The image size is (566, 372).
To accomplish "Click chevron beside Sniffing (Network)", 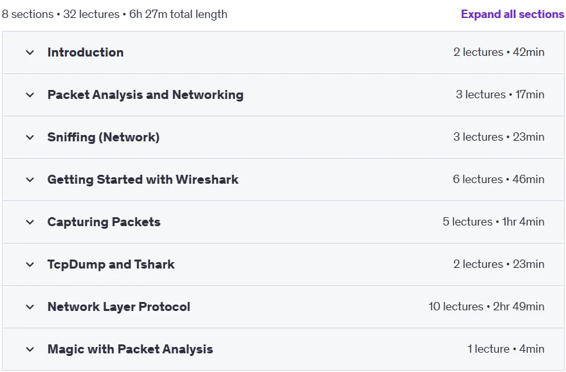I will [30, 137].
